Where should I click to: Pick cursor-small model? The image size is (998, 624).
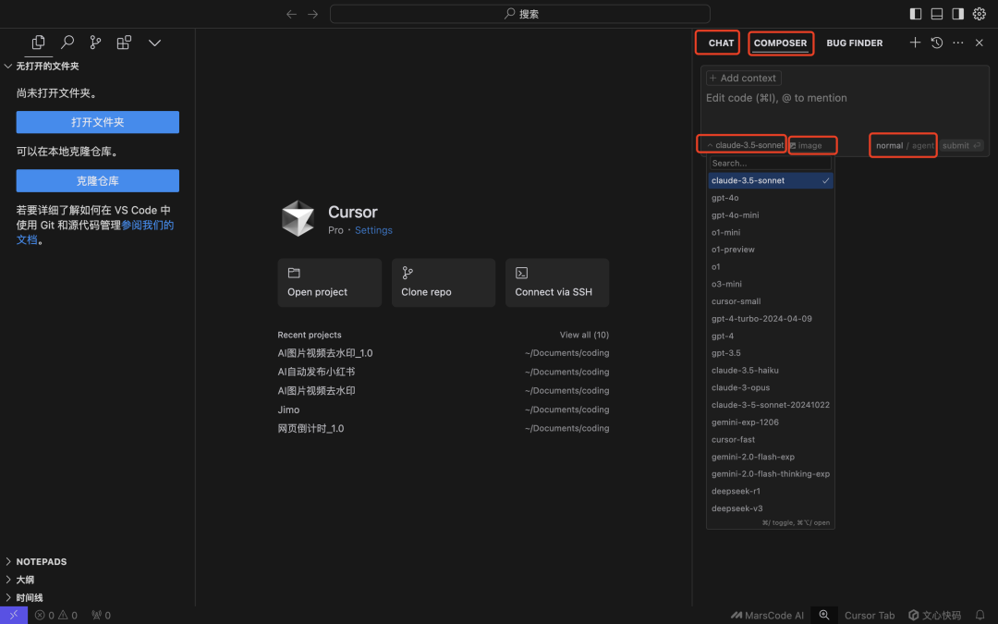click(x=770, y=301)
